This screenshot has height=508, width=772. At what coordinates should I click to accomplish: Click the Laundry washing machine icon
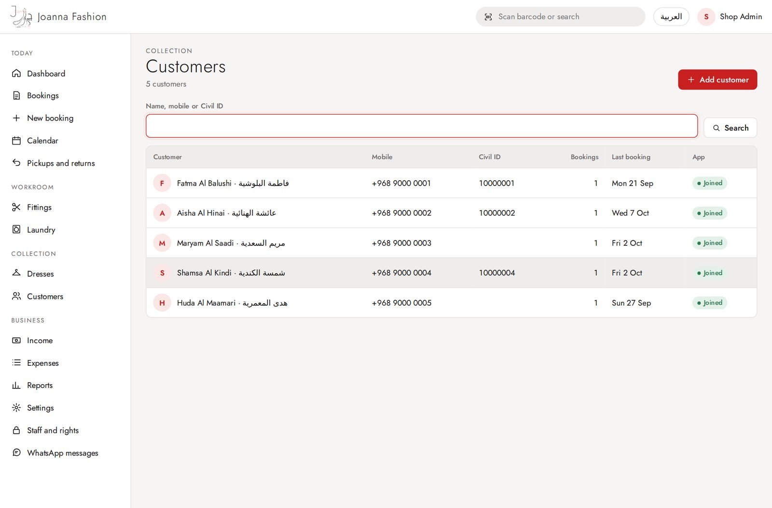tap(16, 229)
